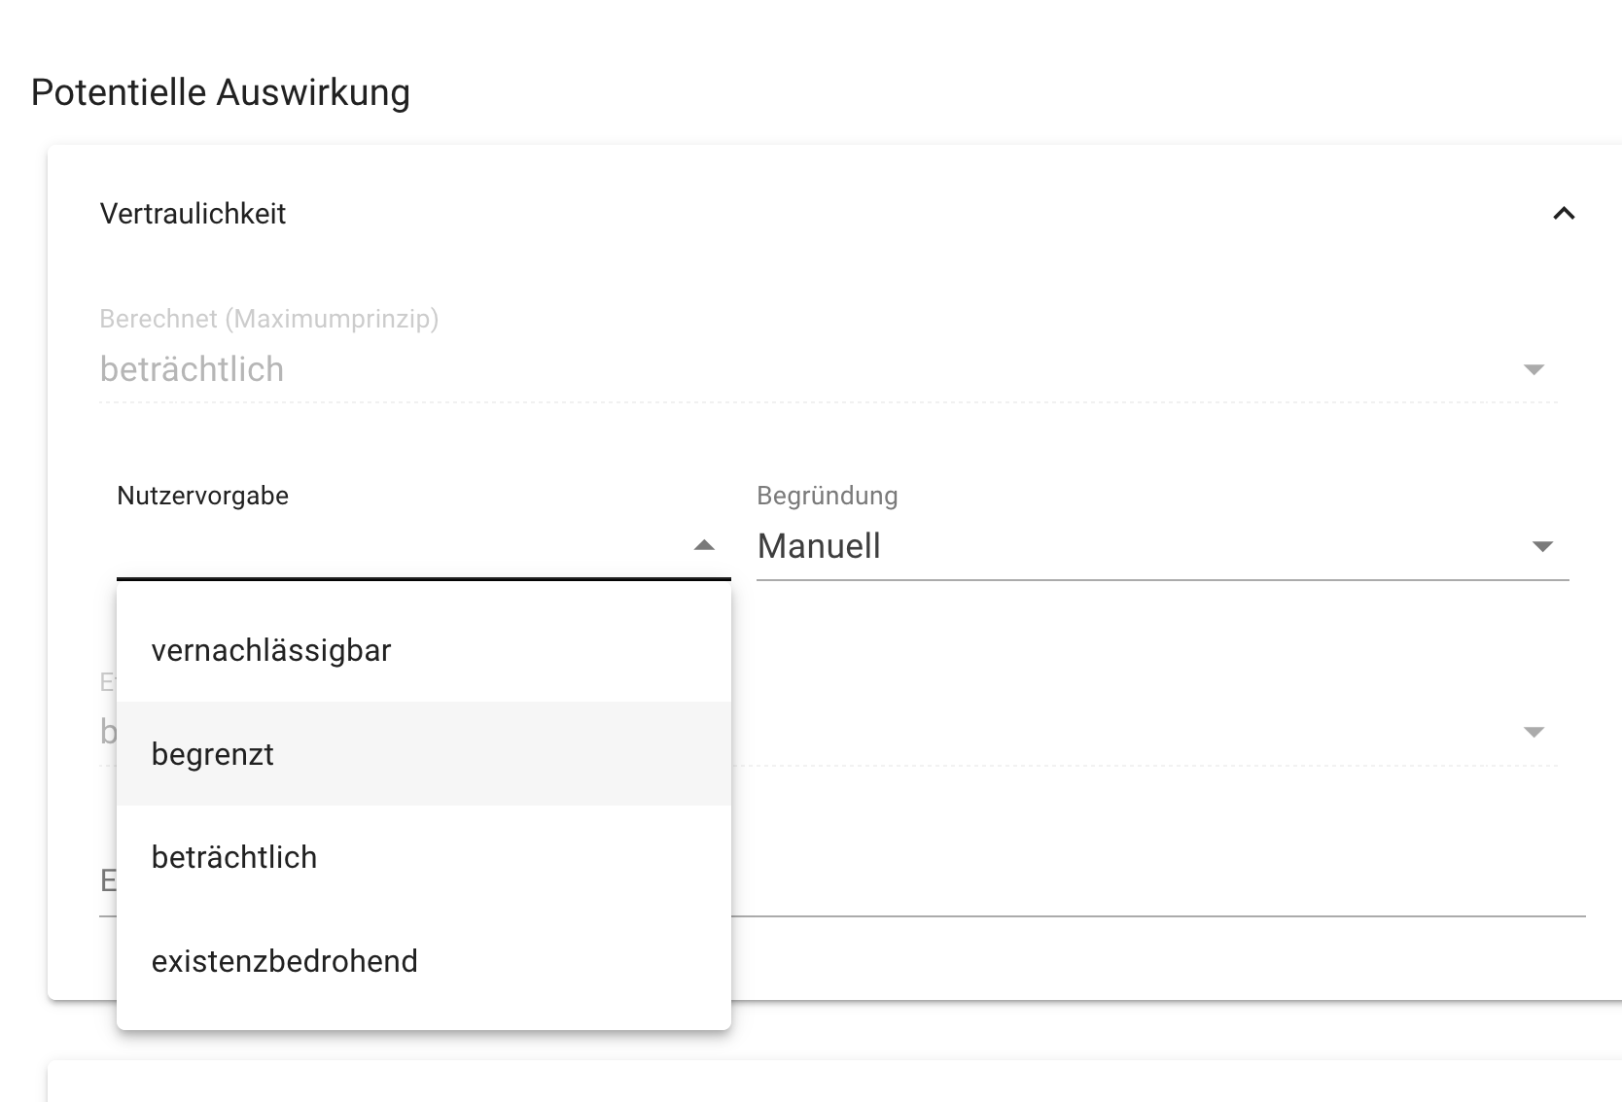Open the Berechnet (Maximumprinzip) dropdown arrow
Image resolution: width=1622 pixels, height=1102 pixels.
(x=1534, y=369)
